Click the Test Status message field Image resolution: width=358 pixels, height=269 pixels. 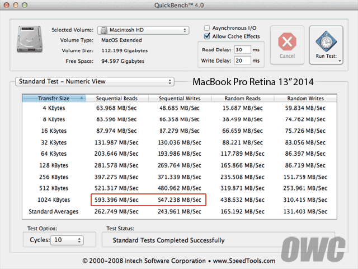point(218,240)
